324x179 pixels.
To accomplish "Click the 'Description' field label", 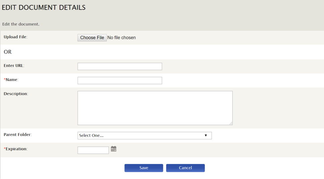I will click(x=16, y=94).
